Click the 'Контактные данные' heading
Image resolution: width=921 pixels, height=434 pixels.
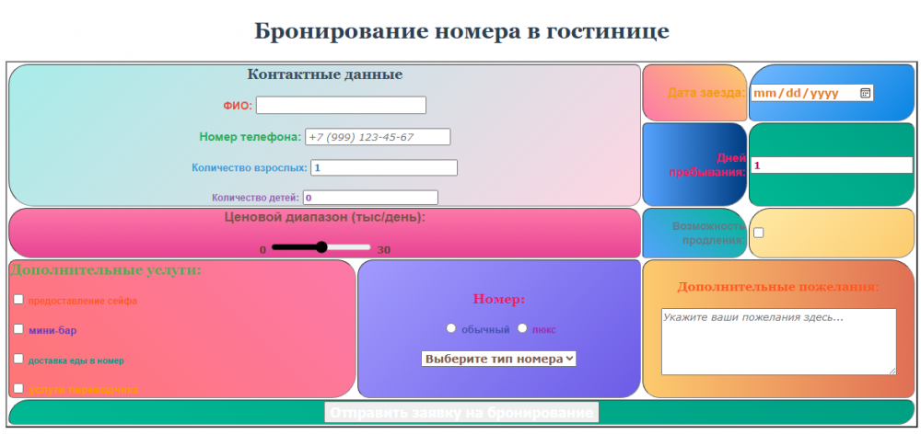[325, 74]
